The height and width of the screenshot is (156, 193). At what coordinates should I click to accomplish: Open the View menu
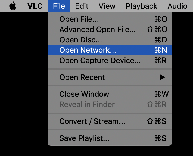(x=107, y=6)
